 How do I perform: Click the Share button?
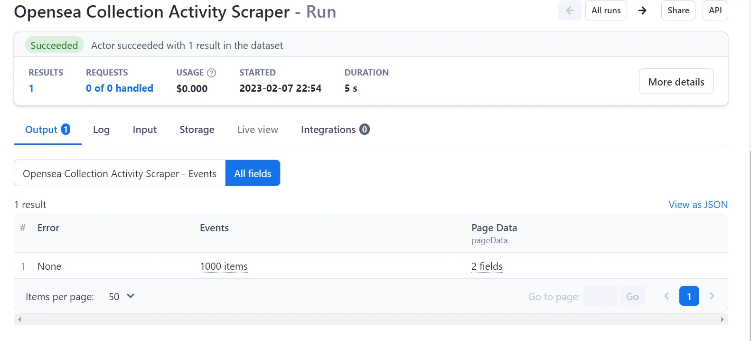click(678, 10)
